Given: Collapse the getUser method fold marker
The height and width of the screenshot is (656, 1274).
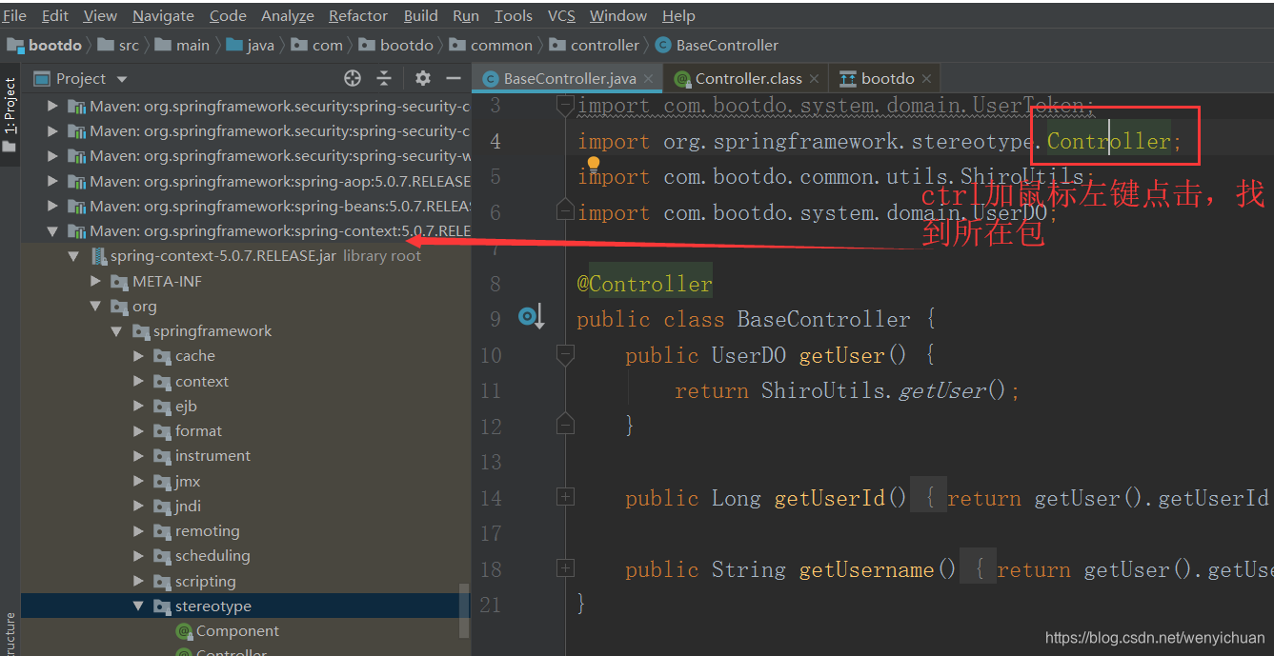Looking at the screenshot, I should tap(565, 355).
